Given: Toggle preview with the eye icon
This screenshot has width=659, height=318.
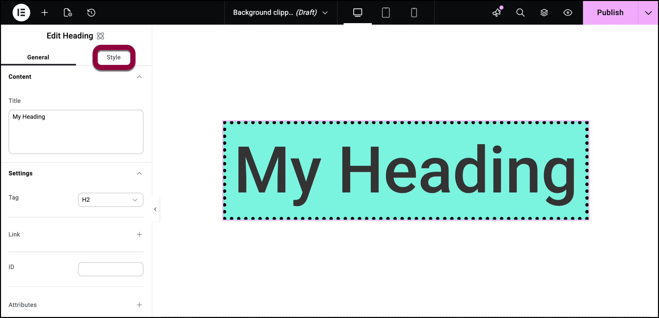Looking at the screenshot, I should 568,13.
